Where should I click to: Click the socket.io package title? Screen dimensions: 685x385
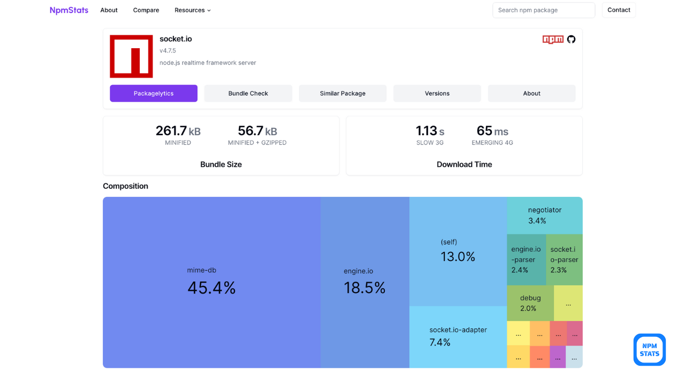[176, 39]
